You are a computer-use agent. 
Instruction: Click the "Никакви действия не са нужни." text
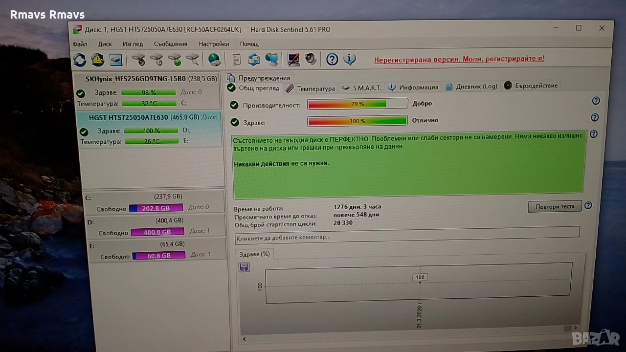[x=281, y=163]
